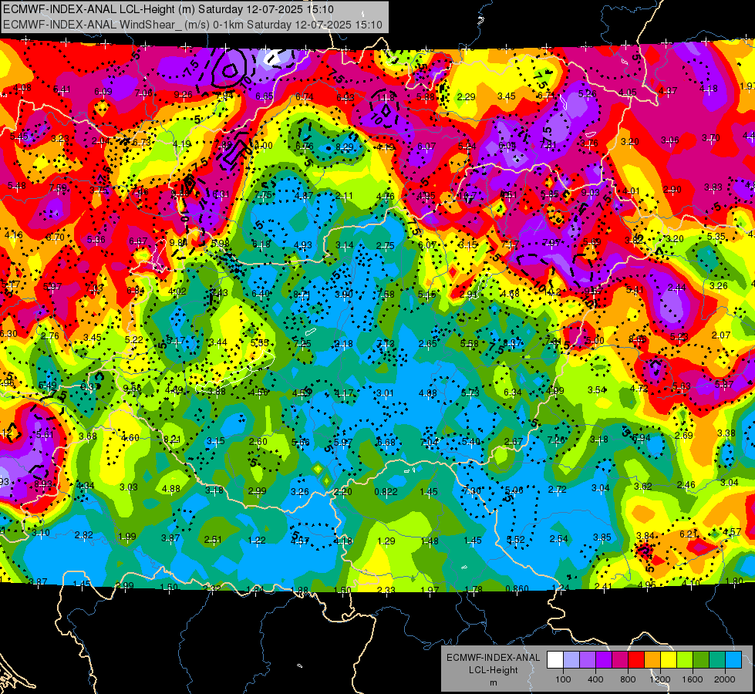
Task: Click the yellow legend swatch
Action: (669, 660)
